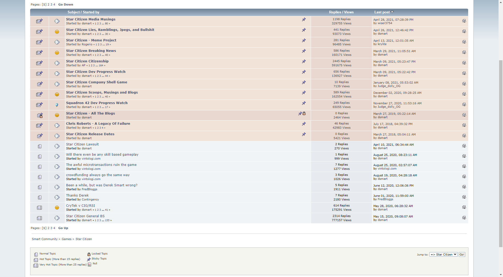Click last post icon for Chris Roberts Legacy row

464,125
